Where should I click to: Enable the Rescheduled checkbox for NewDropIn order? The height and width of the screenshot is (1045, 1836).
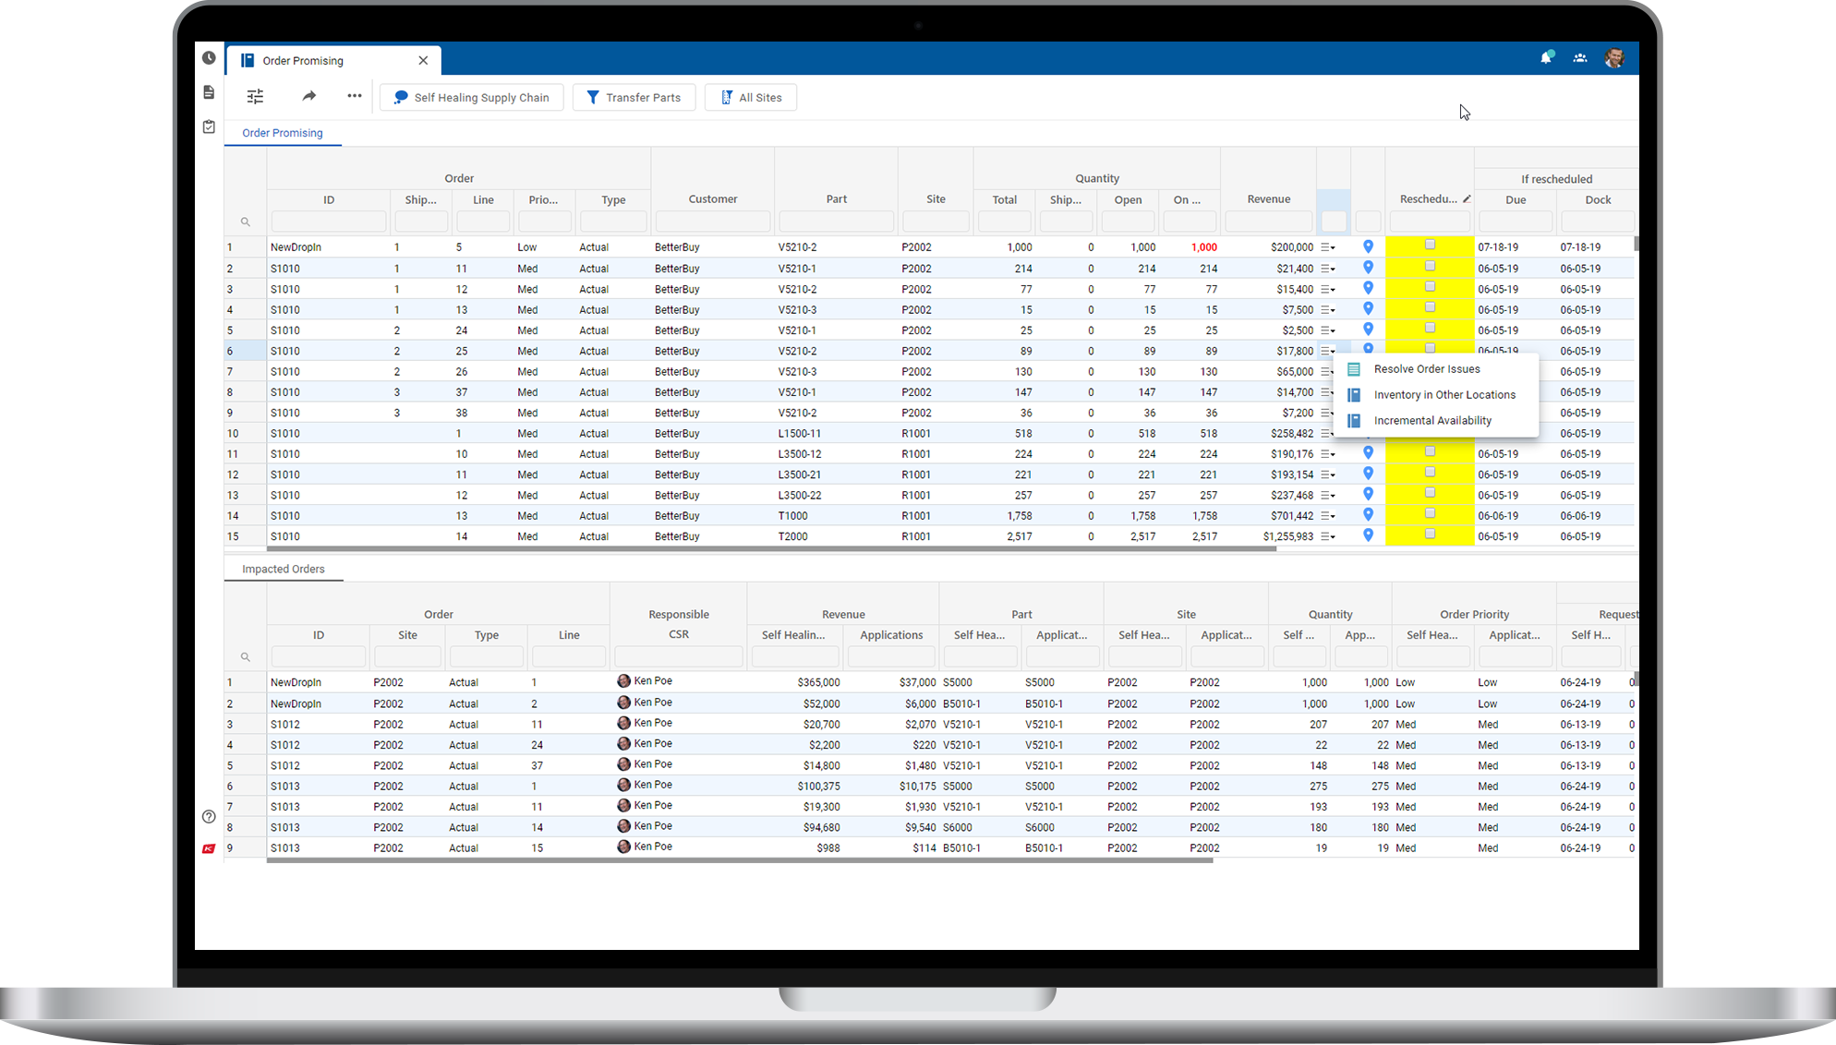[x=1431, y=245]
